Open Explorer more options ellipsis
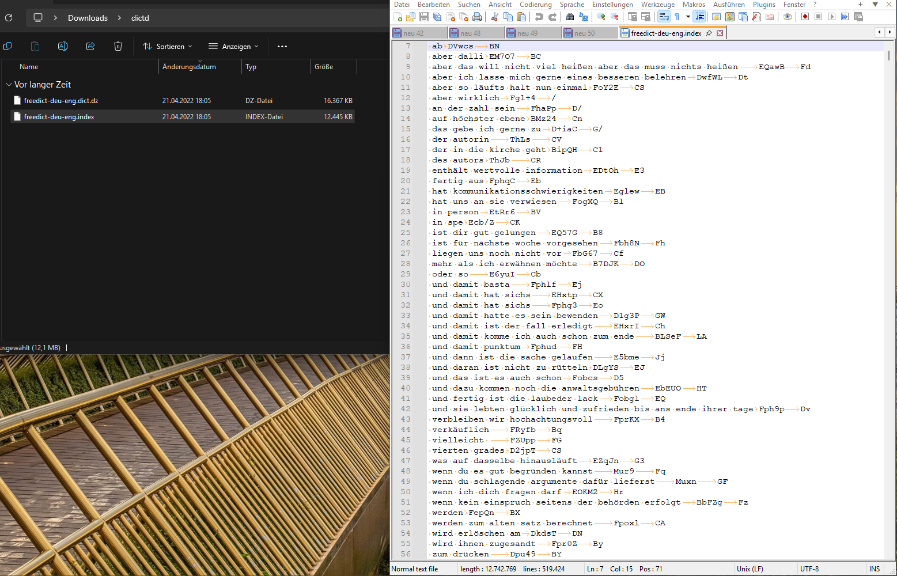Image resolution: width=897 pixels, height=576 pixels. tap(282, 46)
